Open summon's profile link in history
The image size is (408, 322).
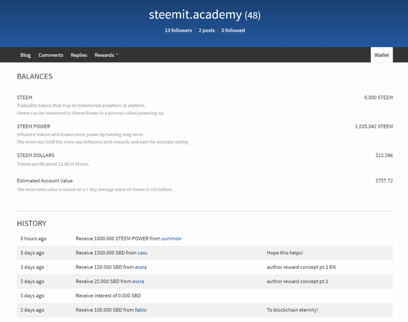point(172,239)
